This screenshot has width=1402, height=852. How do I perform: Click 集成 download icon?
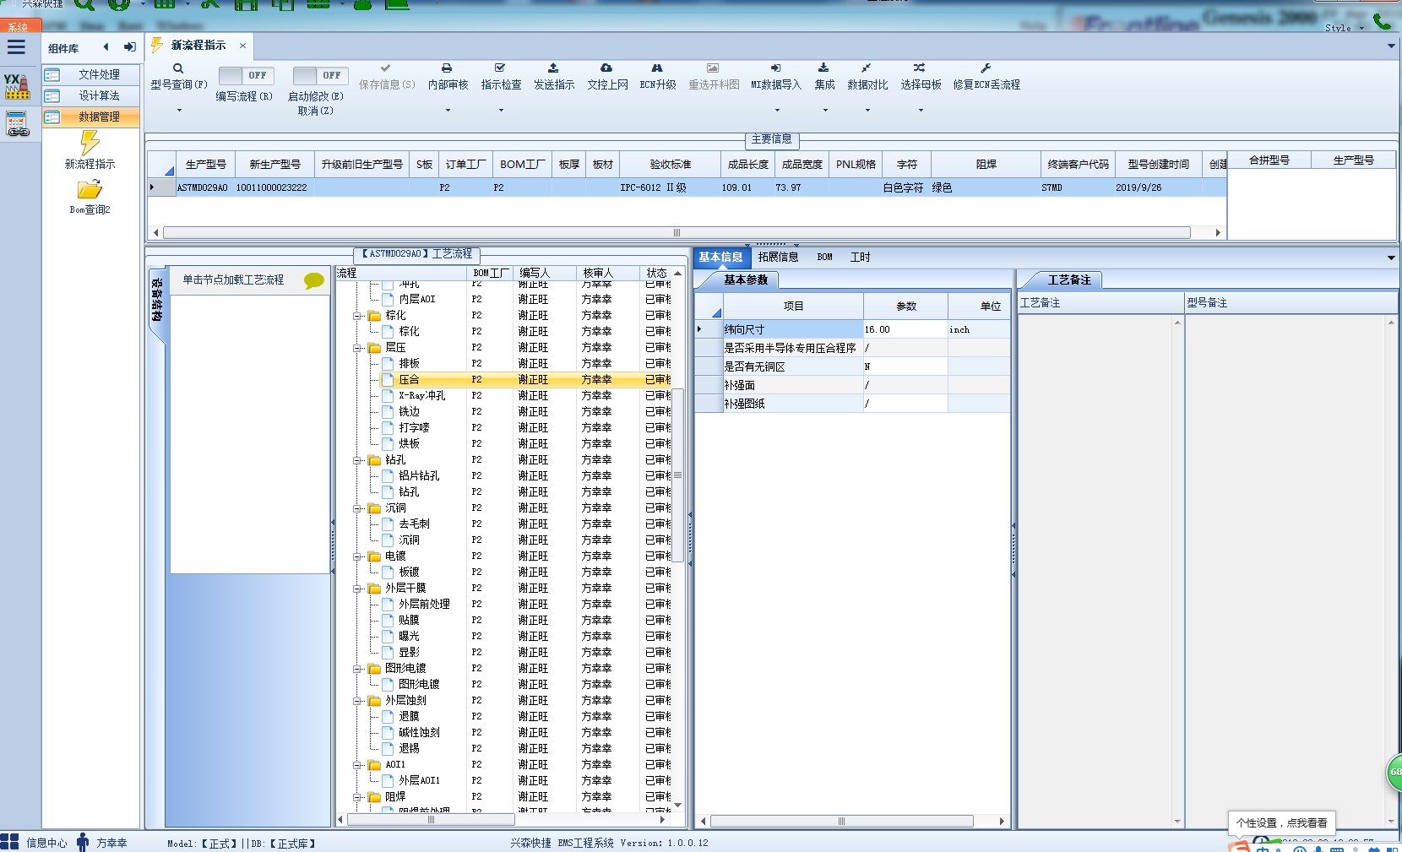[x=823, y=68]
